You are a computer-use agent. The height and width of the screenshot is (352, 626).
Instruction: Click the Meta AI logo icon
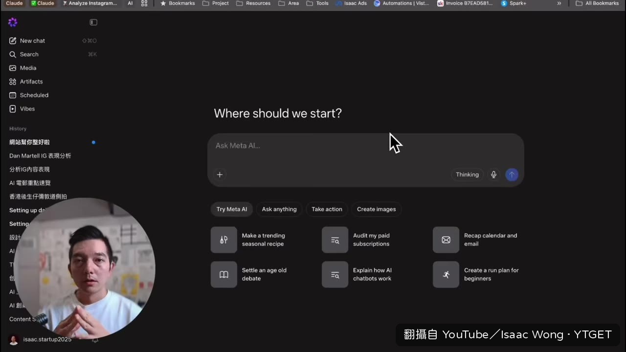pos(13,22)
